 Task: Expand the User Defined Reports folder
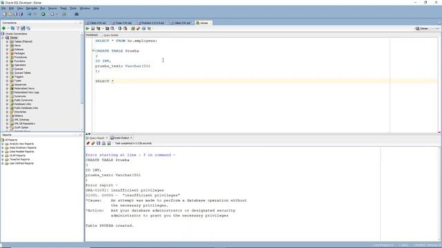point(3,163)
